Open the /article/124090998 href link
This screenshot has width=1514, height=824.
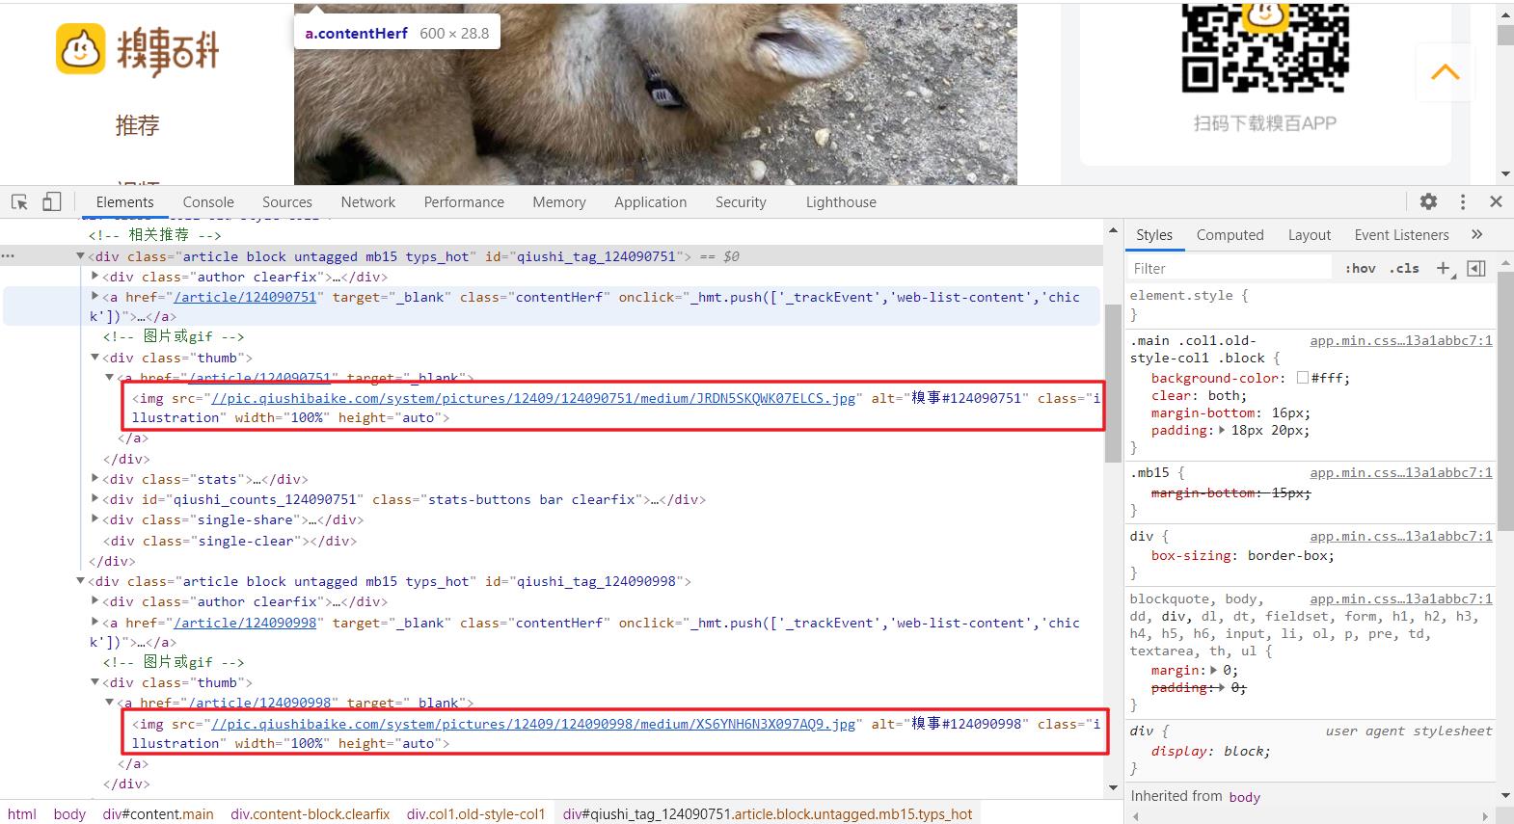tap(245, 623)
